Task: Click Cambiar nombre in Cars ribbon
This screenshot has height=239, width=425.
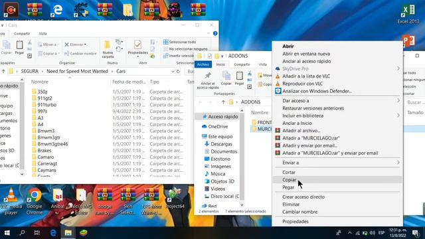Action: (80, 54)
